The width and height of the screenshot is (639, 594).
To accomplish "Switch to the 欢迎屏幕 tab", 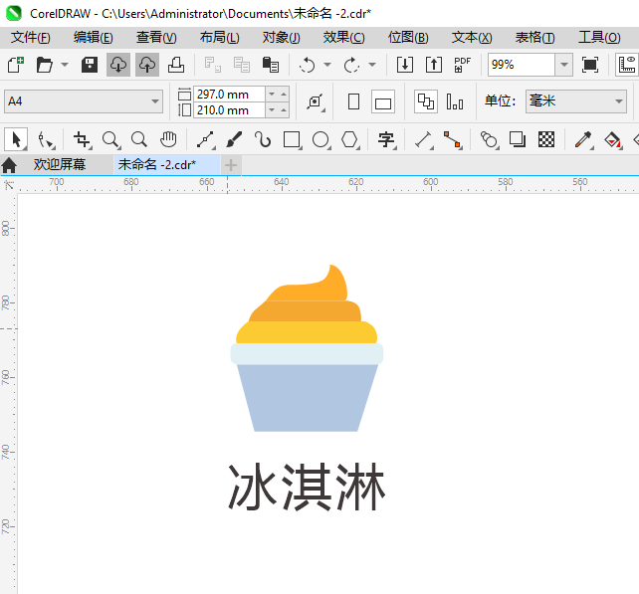I will point(60,164).
